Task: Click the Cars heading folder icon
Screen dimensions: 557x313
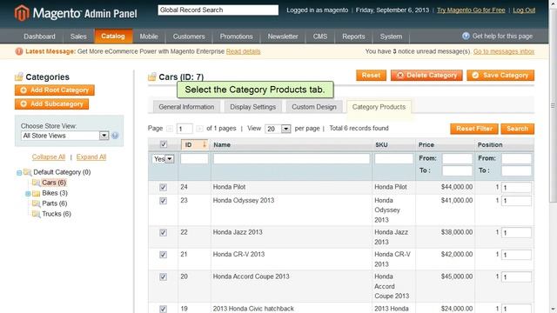Action: click(152, 77)
